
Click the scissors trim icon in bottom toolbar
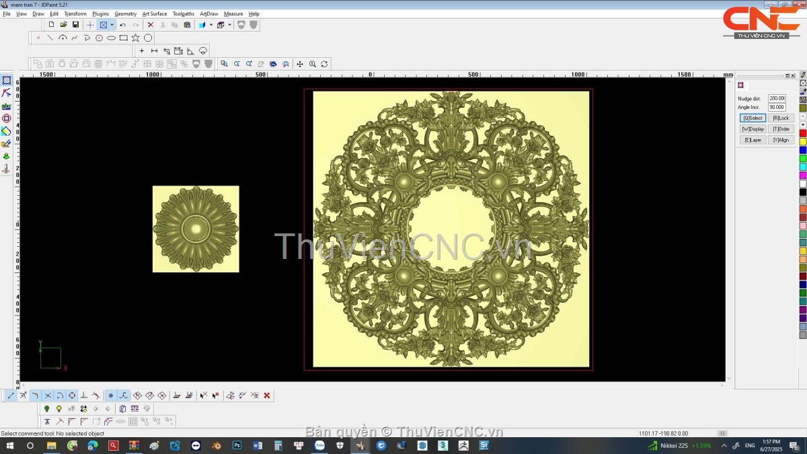pyautogui.click(x=47, y=421)
